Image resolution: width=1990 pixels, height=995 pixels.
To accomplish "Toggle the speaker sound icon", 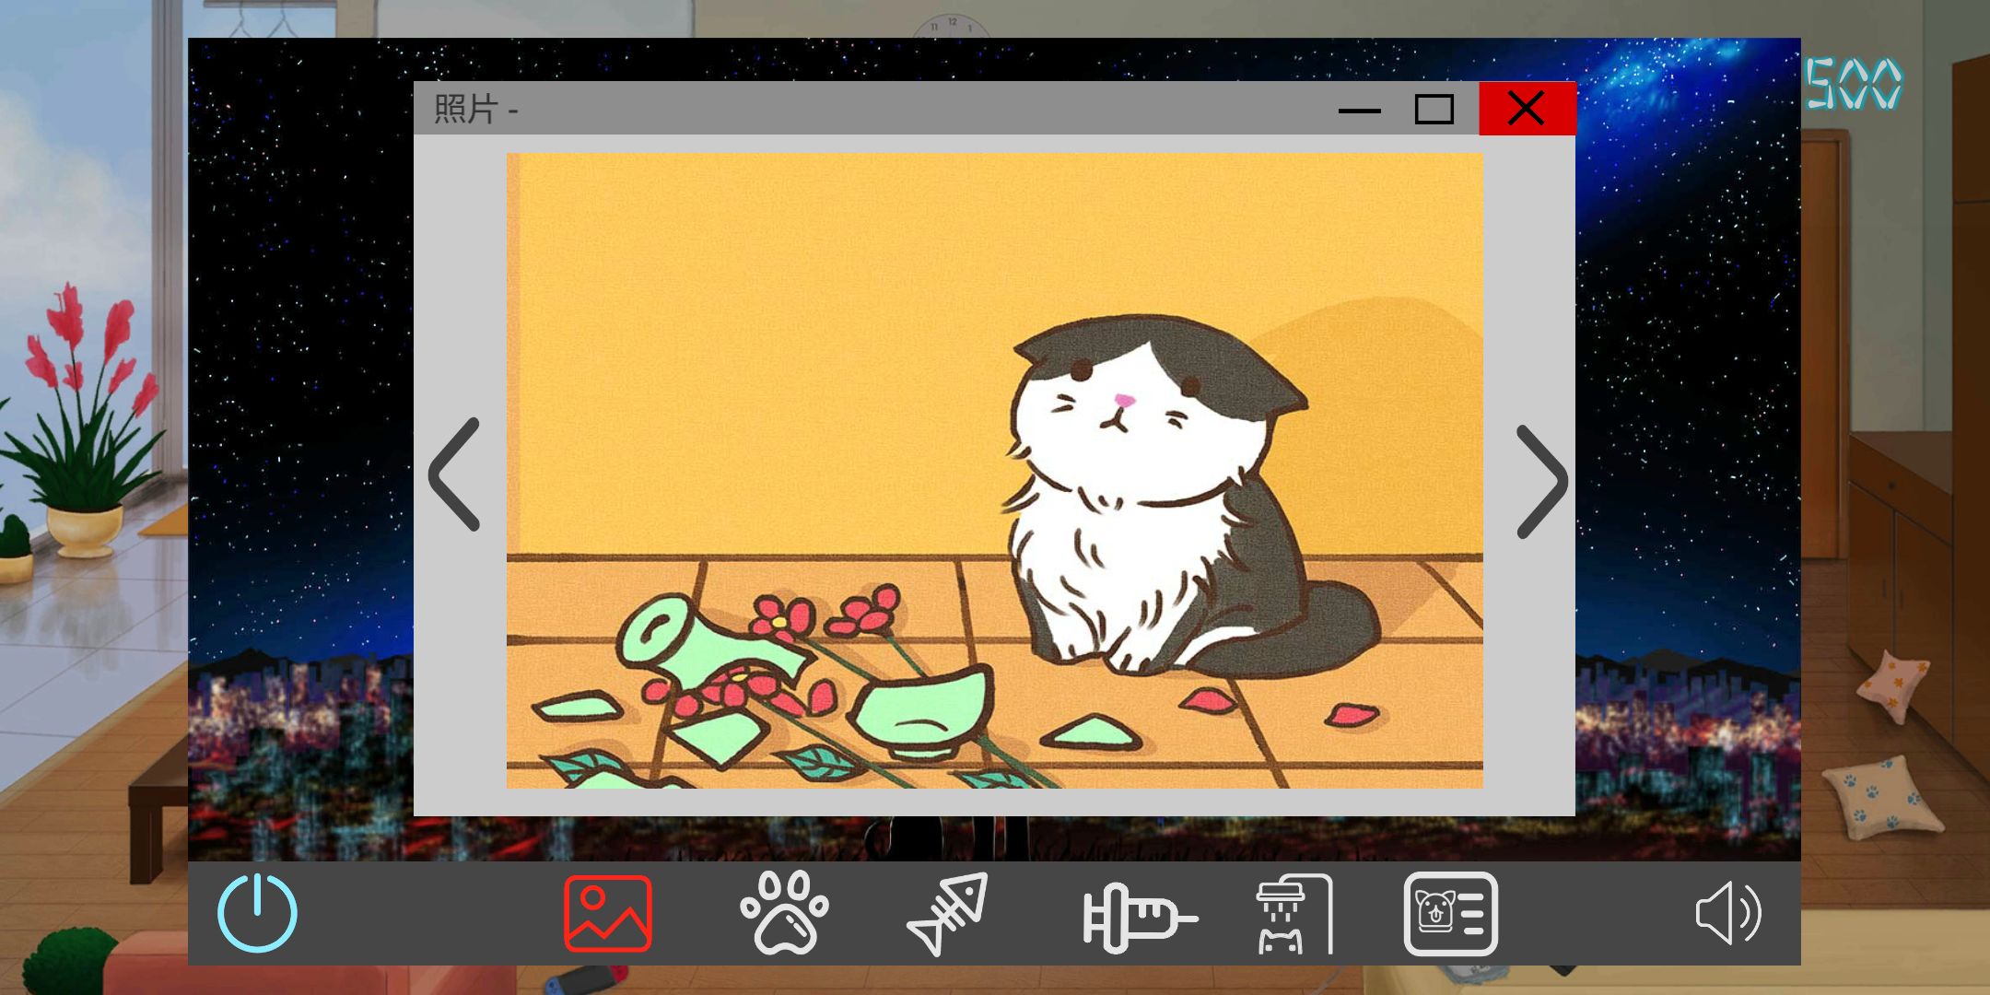I will coord(1728,913).
